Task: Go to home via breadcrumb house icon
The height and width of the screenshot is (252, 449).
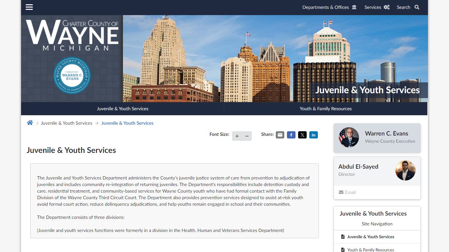Action: coord(30,123)
